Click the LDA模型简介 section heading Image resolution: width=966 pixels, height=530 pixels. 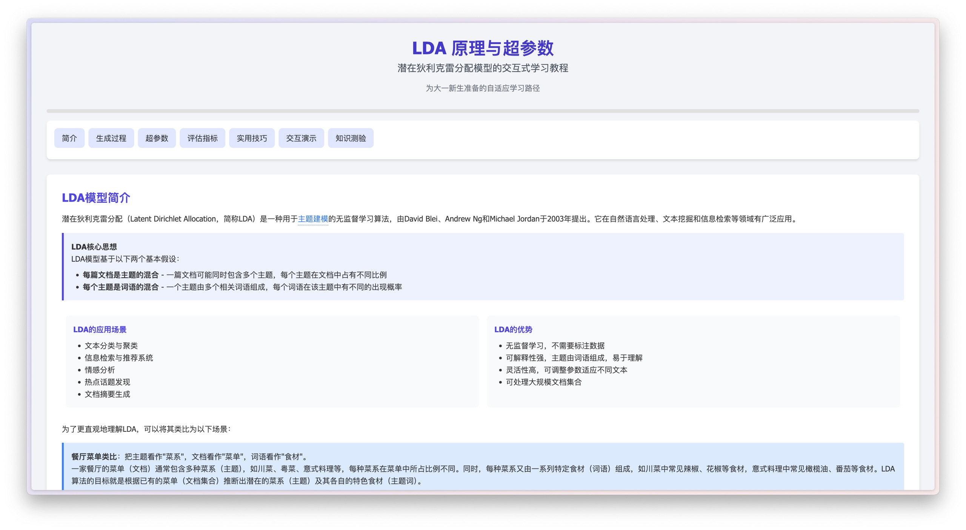[96, 198]
